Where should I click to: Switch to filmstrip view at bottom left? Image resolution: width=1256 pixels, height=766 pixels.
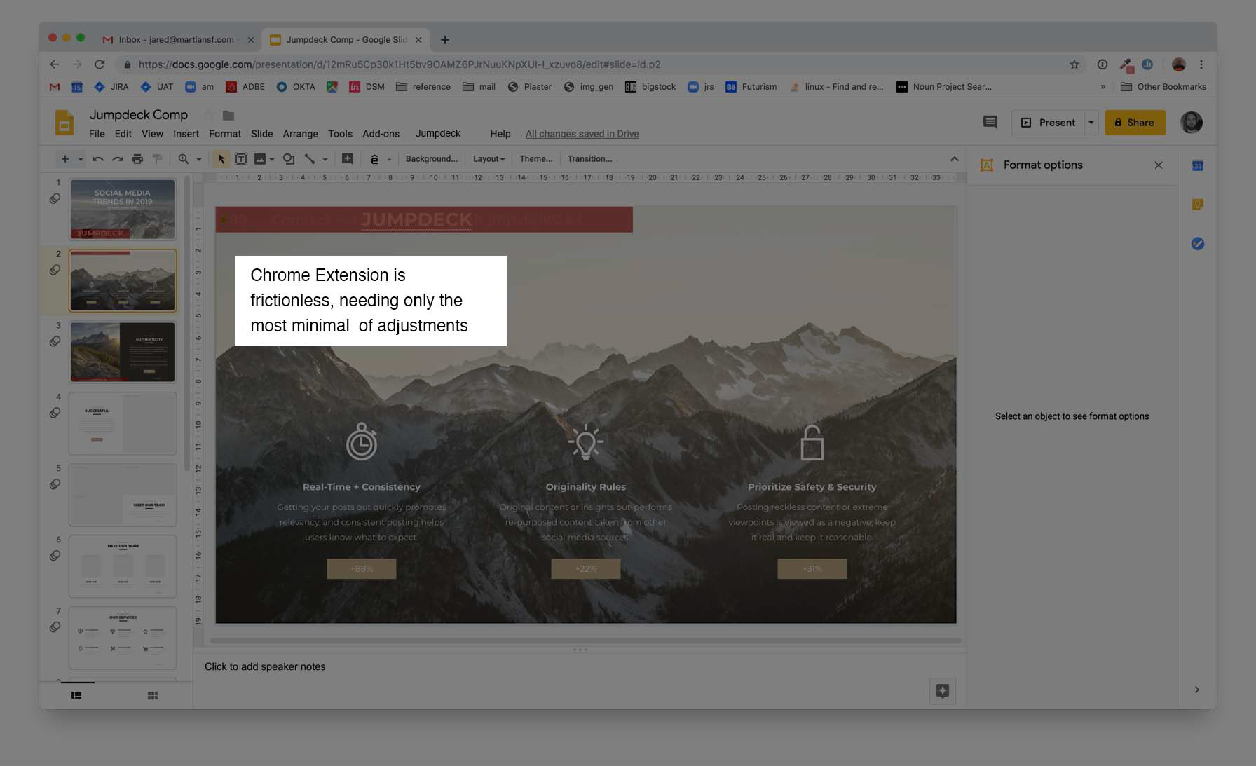[x=76, y=695]
